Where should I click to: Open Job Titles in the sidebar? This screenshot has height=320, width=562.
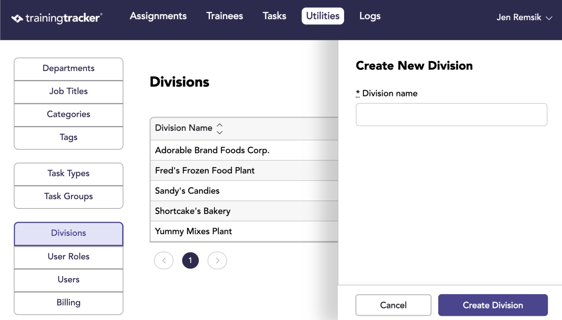tap(68, 92)
